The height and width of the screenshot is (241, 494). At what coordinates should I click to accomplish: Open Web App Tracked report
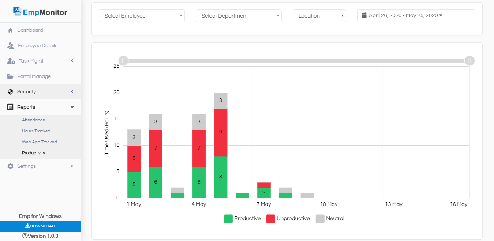pos(40,142)
